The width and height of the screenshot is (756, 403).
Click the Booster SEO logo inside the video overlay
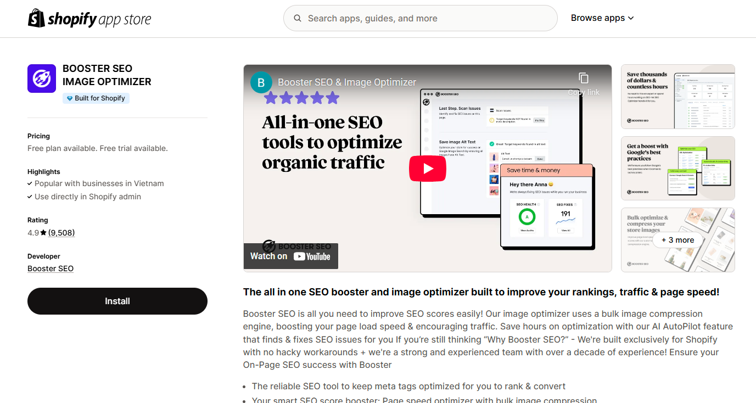[x=268, y=246]
